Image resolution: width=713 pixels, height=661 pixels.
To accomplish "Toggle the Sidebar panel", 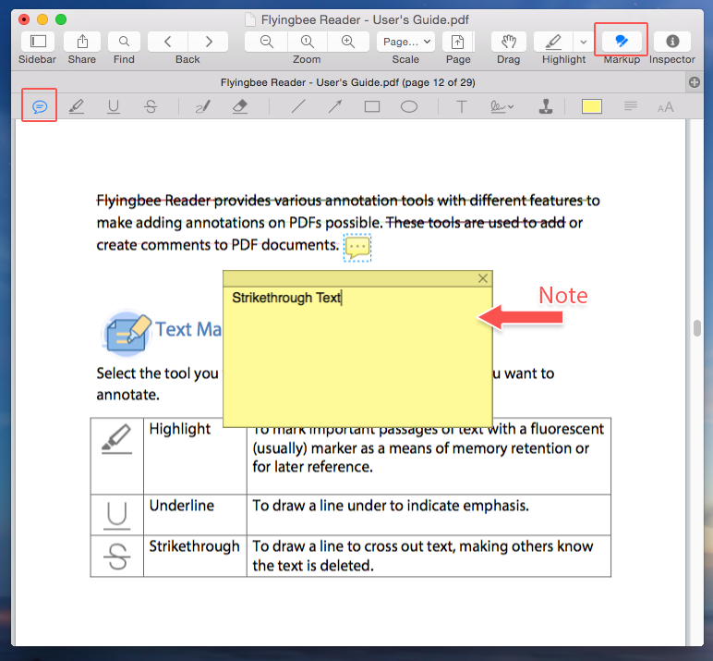I will (38, 42).
